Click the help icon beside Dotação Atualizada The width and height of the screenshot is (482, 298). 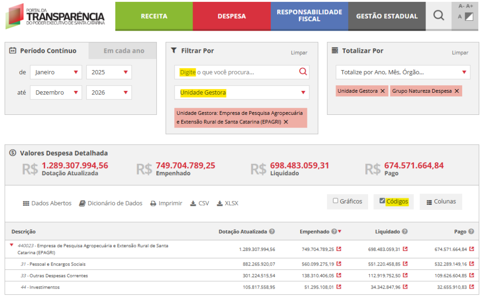coord(272,232)
